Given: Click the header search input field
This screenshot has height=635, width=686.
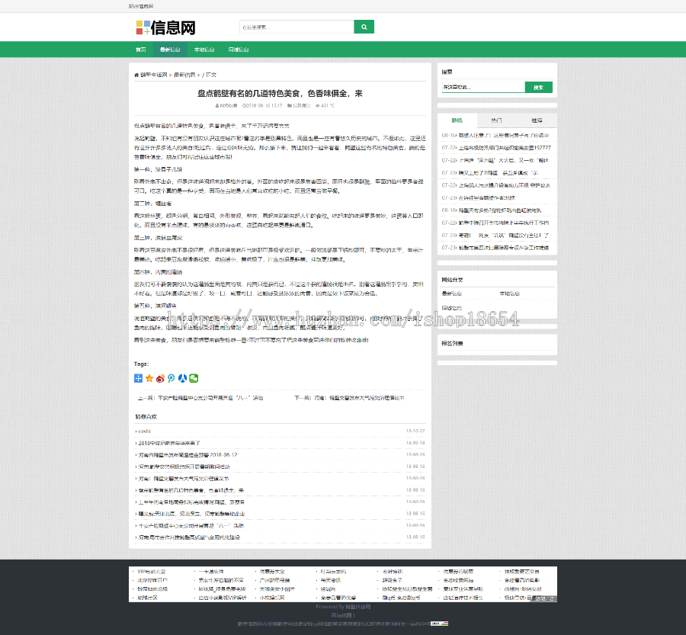Looking at the screenshot, I should click(x=297, y=26).
